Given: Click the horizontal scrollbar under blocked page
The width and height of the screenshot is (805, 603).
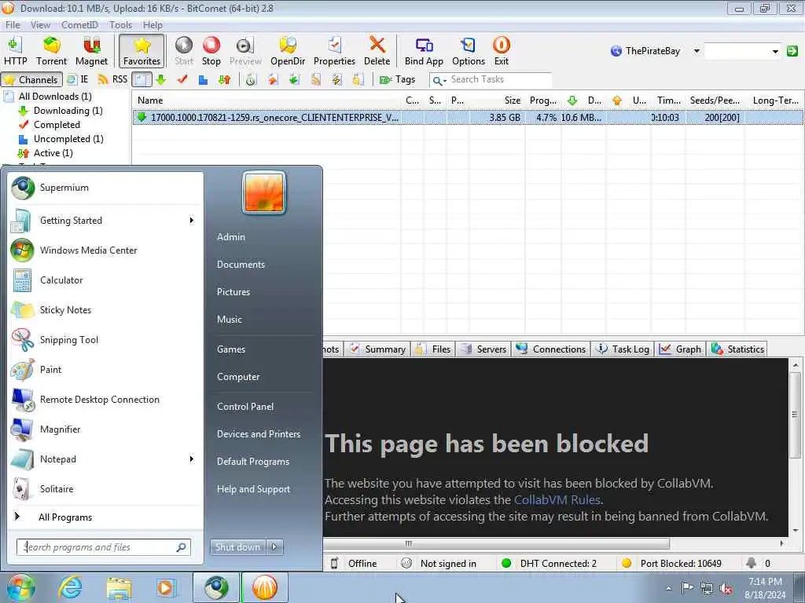Looking at the screenshot, I should (x=496, y=543).
